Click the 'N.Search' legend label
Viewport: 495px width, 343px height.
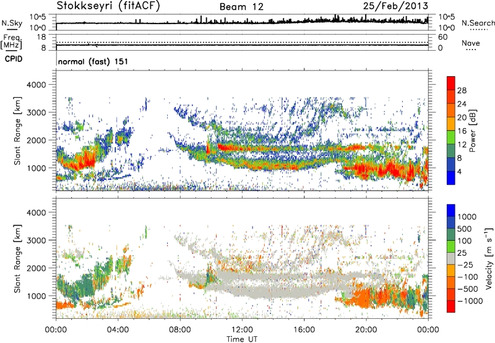478,23
